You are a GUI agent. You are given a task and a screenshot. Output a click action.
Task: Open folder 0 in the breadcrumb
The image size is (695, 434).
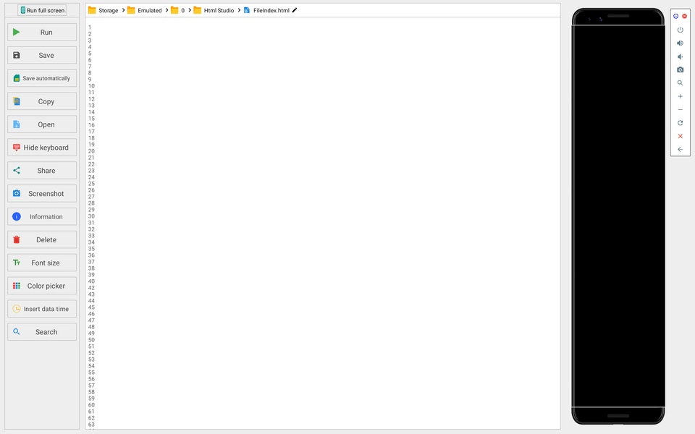(x=178, y=10)
